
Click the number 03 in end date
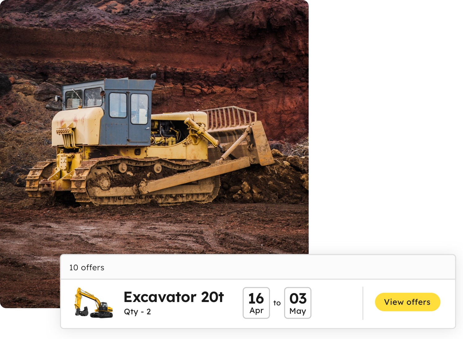(298, 298)
